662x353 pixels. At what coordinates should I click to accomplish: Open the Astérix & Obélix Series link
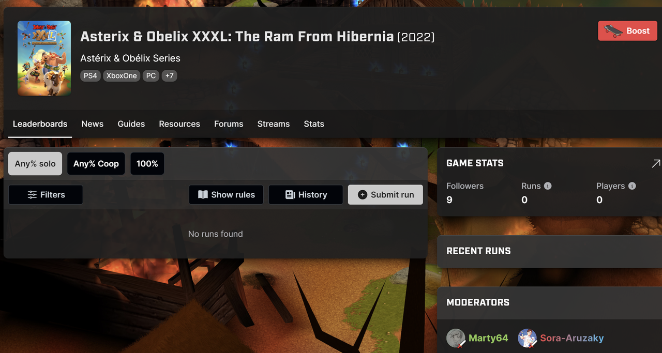pyautogui.click(x=130, y=58)
